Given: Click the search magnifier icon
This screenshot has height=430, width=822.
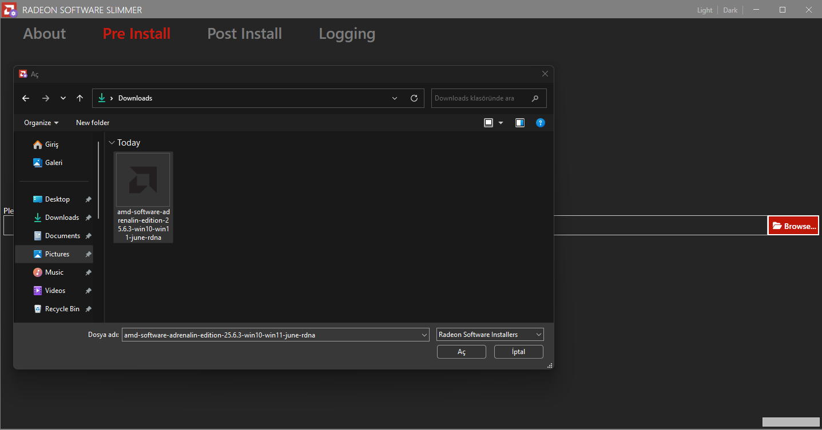Looking at the screenshot, I should click(x=535, y=98).
